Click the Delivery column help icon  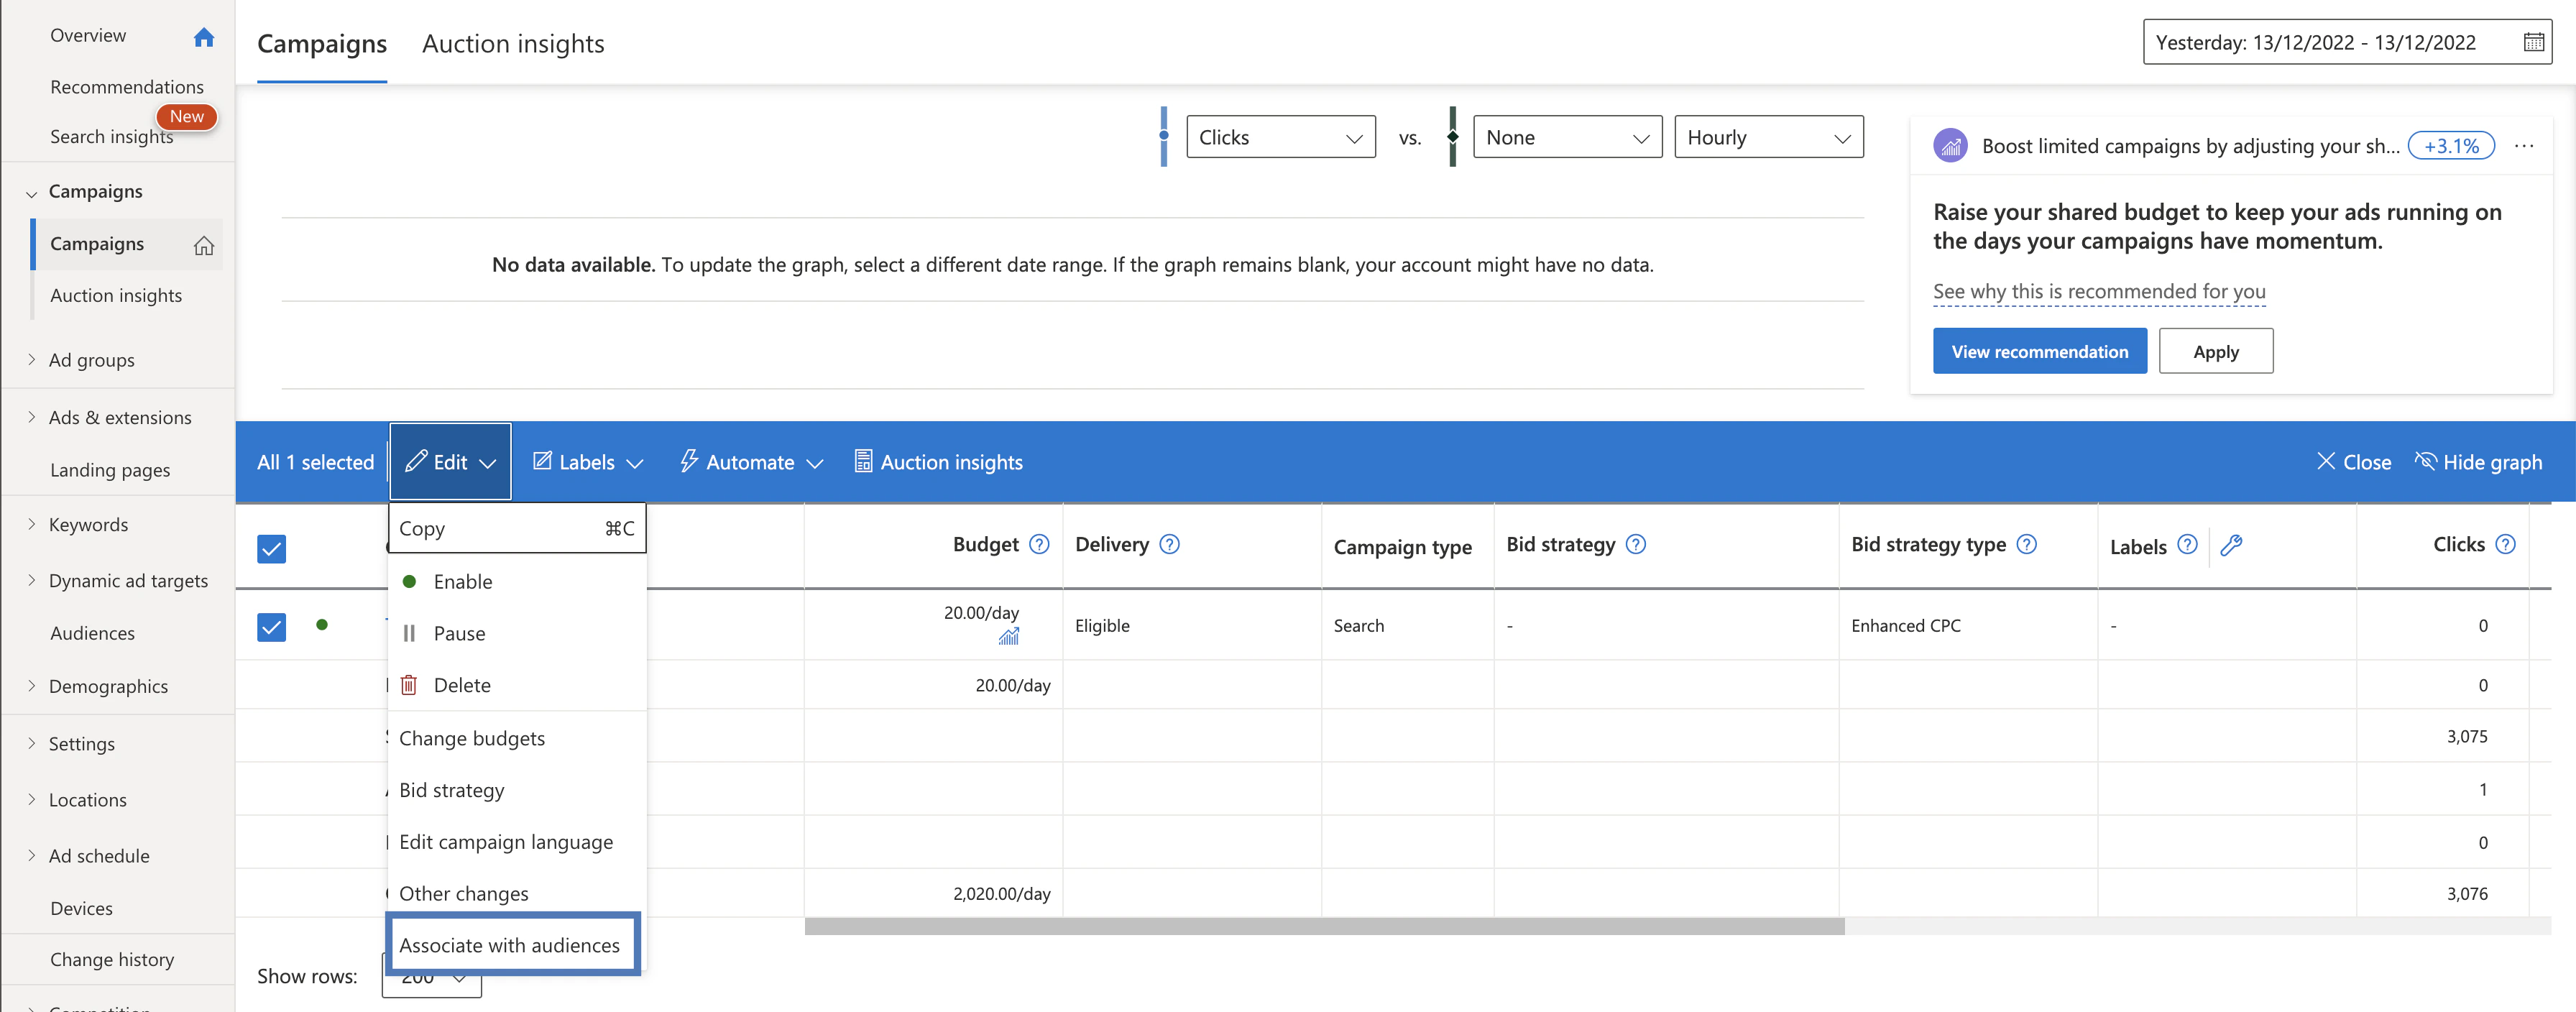[x=1169, y=544]
